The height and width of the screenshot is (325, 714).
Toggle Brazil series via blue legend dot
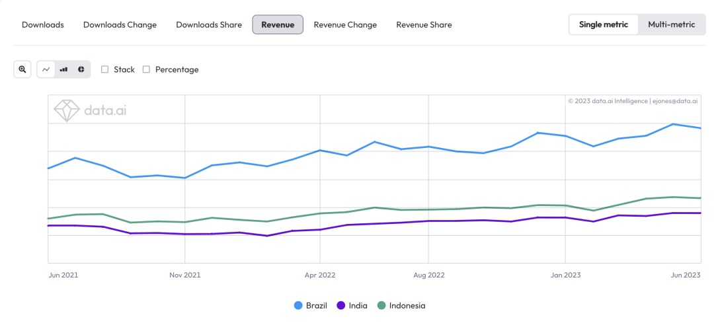(298, 305)
